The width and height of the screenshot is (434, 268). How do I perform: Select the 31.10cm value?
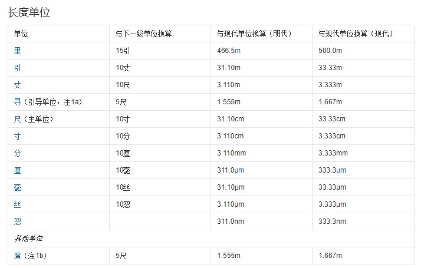tap(231, 119)
